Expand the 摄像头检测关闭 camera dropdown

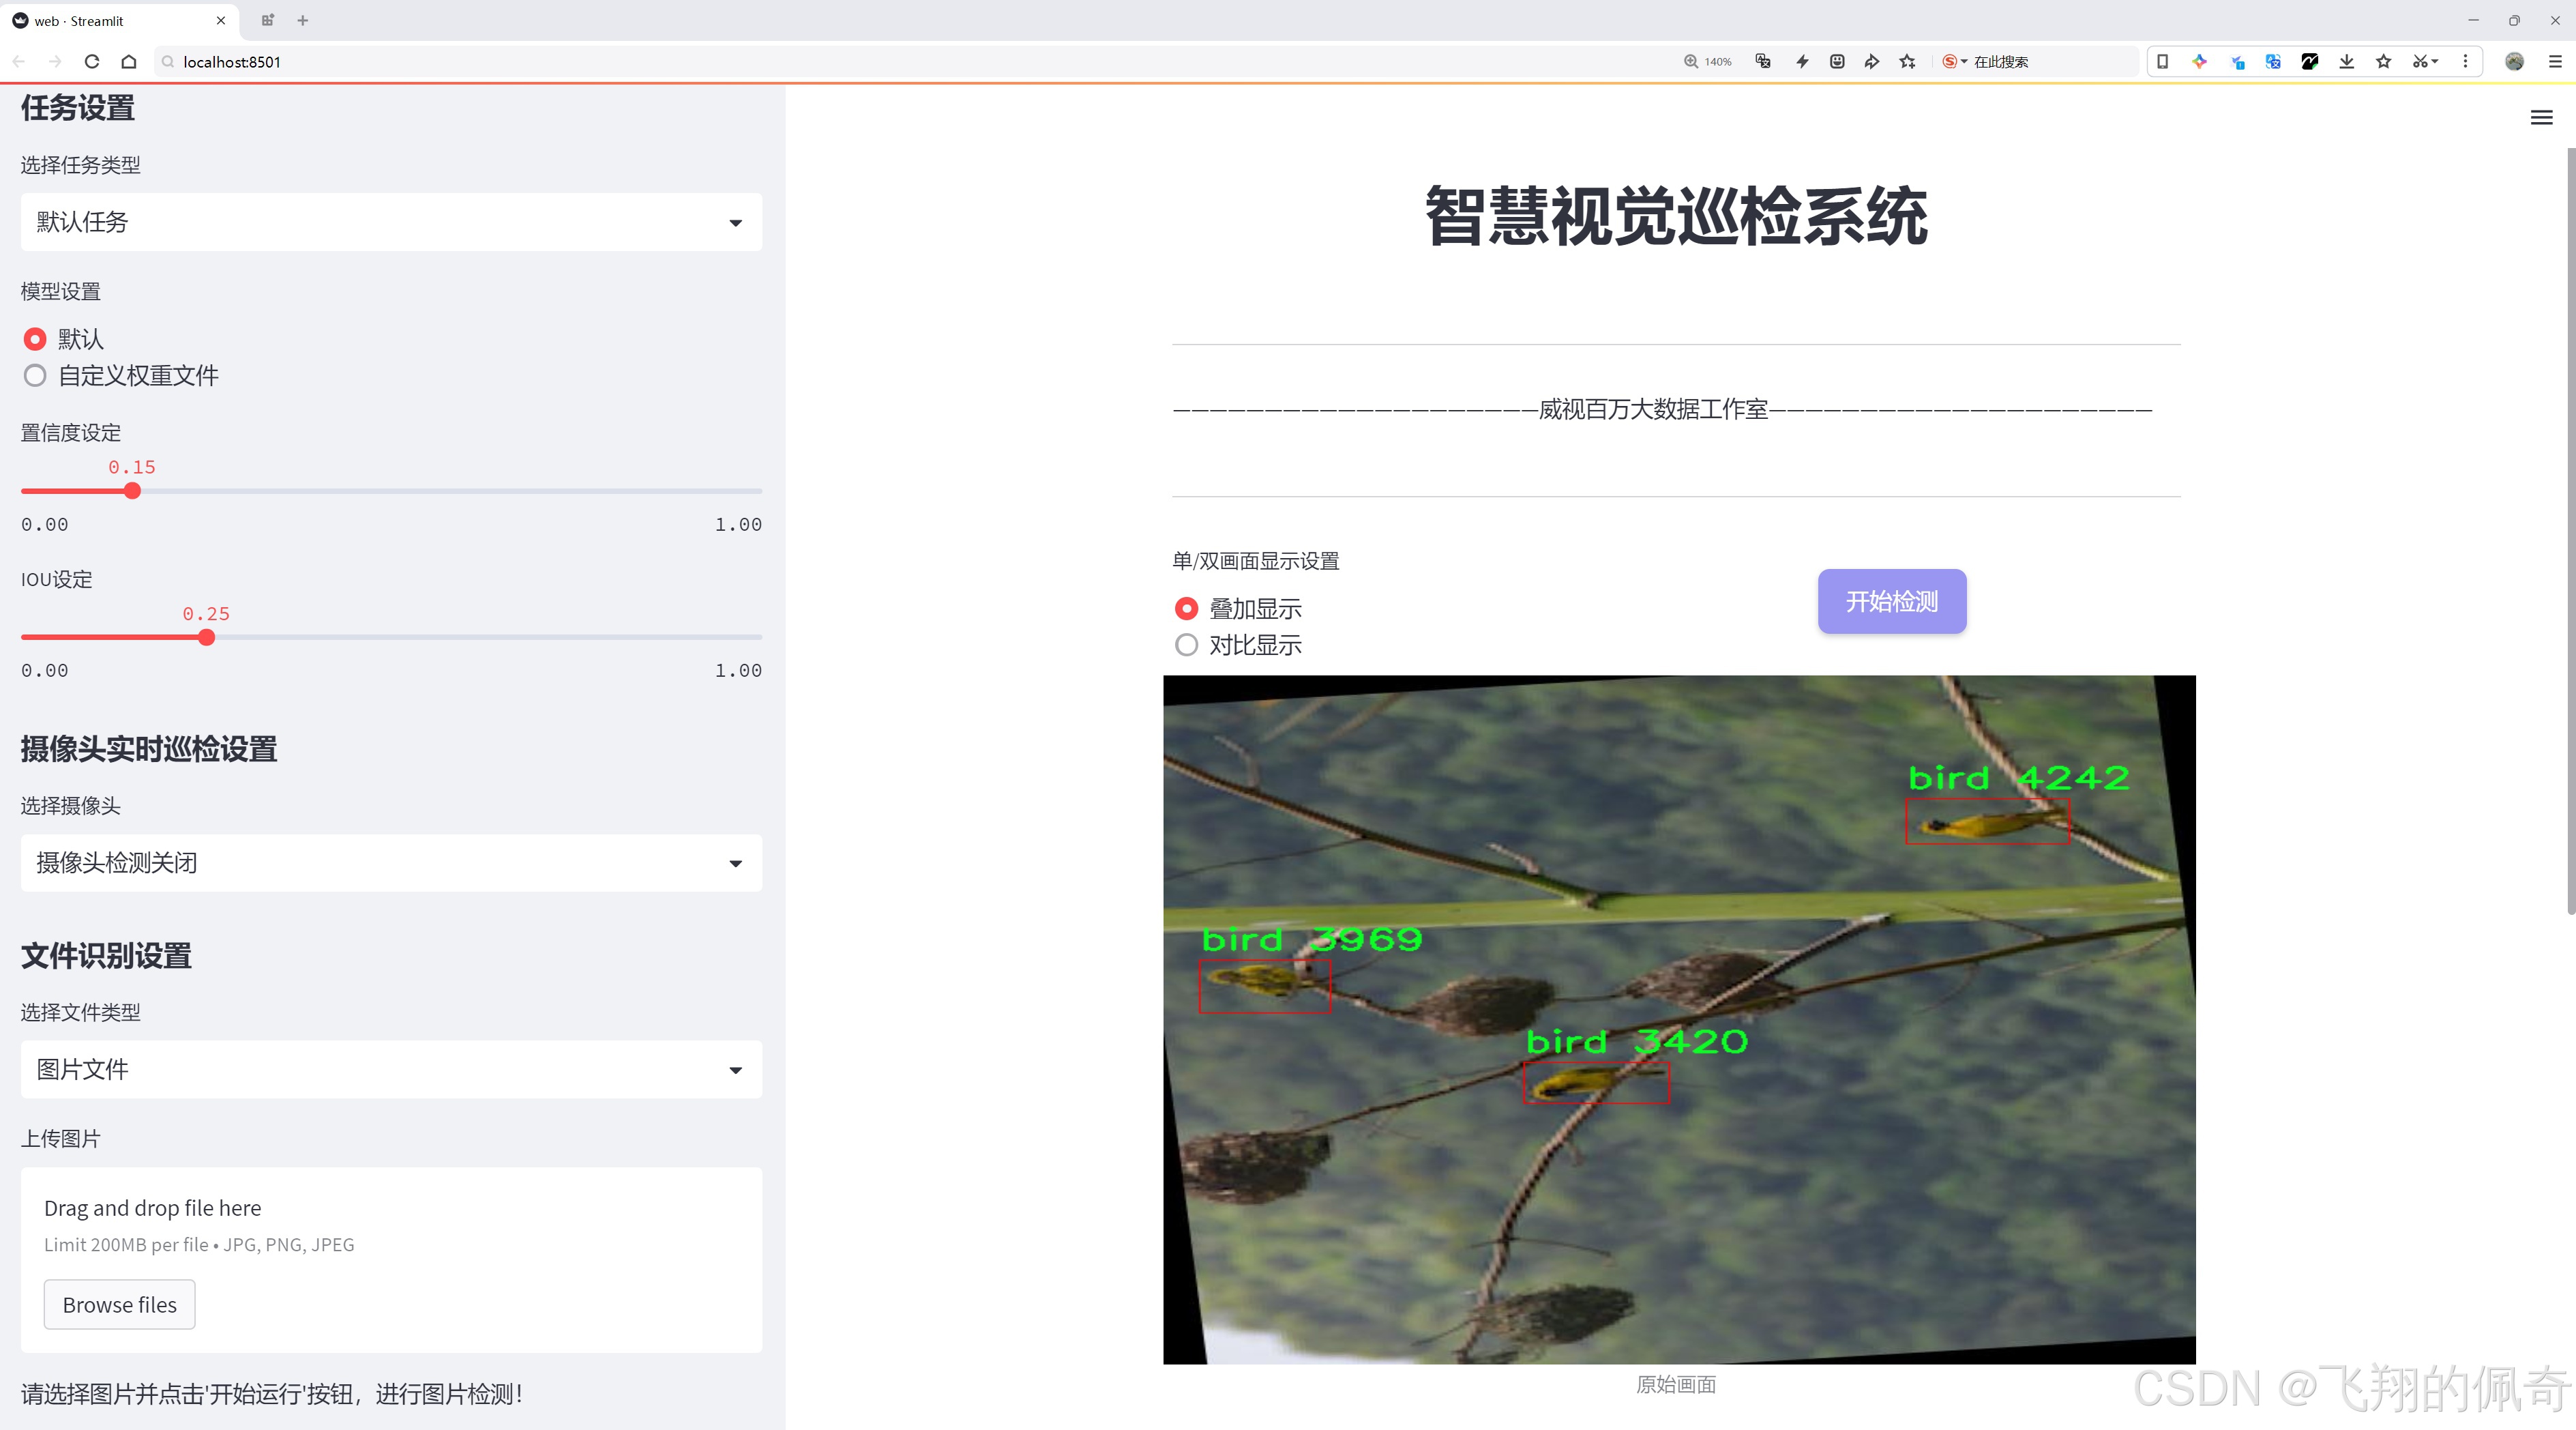(391, 862)
